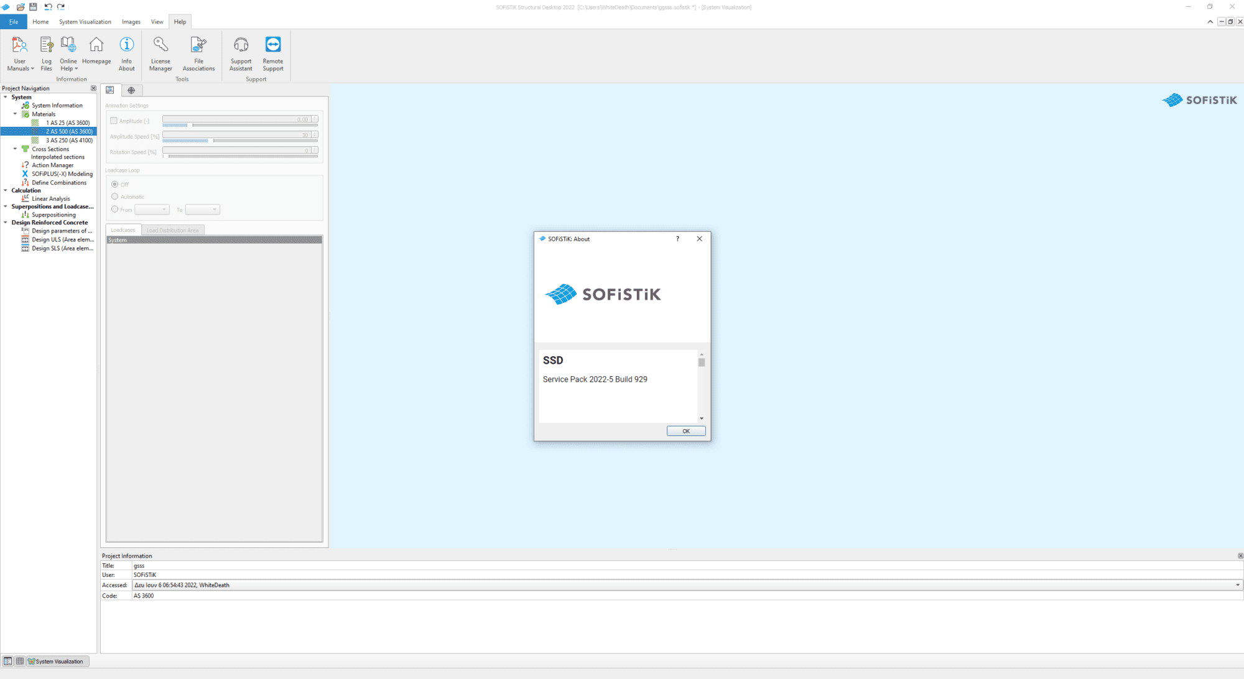Click the About dialog vertical scrollbar
This screenshot has width=1244, height=679.
point(702,386)
